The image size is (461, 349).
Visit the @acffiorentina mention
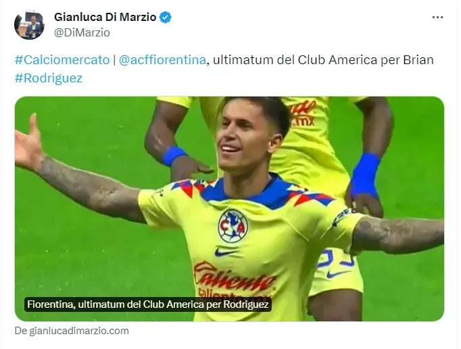click(x=162, y=60)
